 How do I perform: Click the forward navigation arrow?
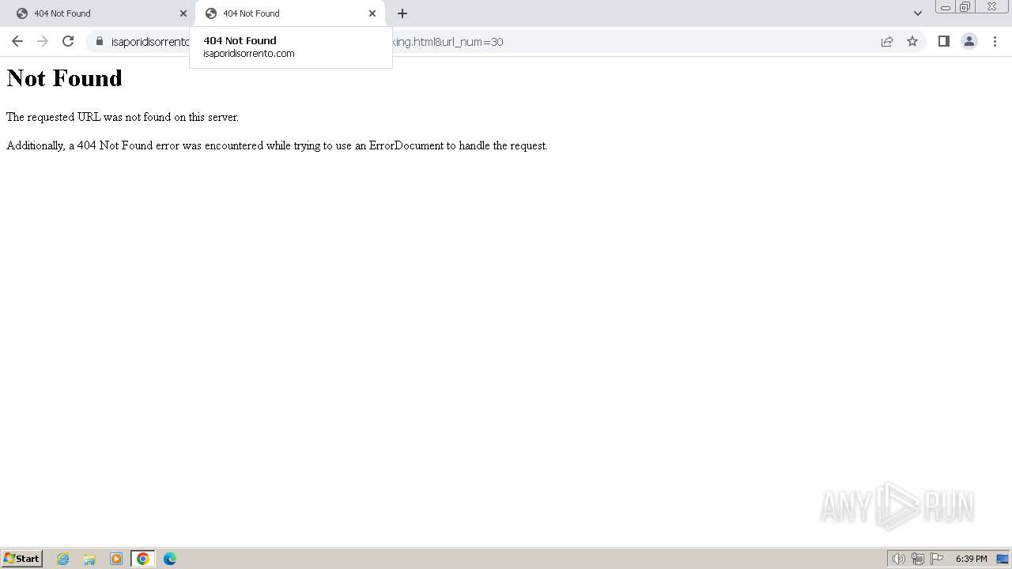[x=43, y=41]
